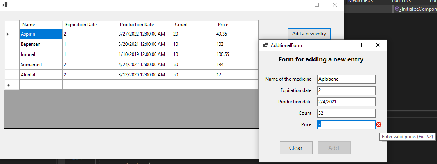This screenshot has width=437, height=164.
Task: Click into the Price text box
Action: [x=346, y=125]
